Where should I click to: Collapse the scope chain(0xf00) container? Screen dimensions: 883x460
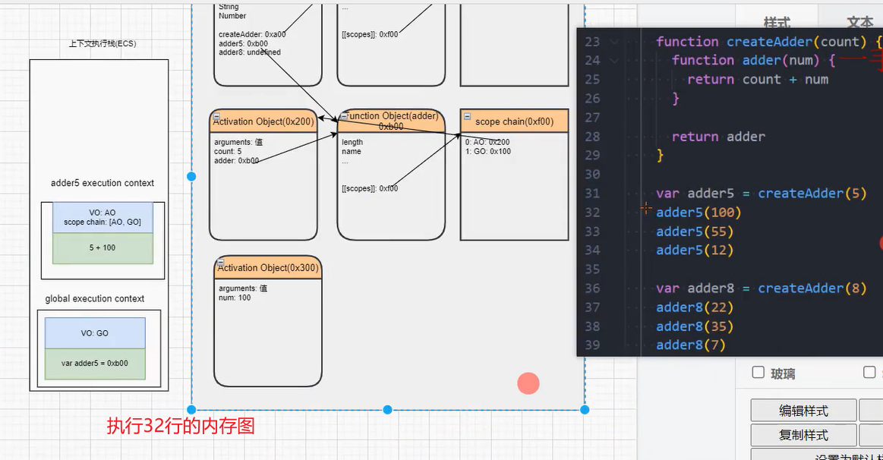tap(467, 116)
